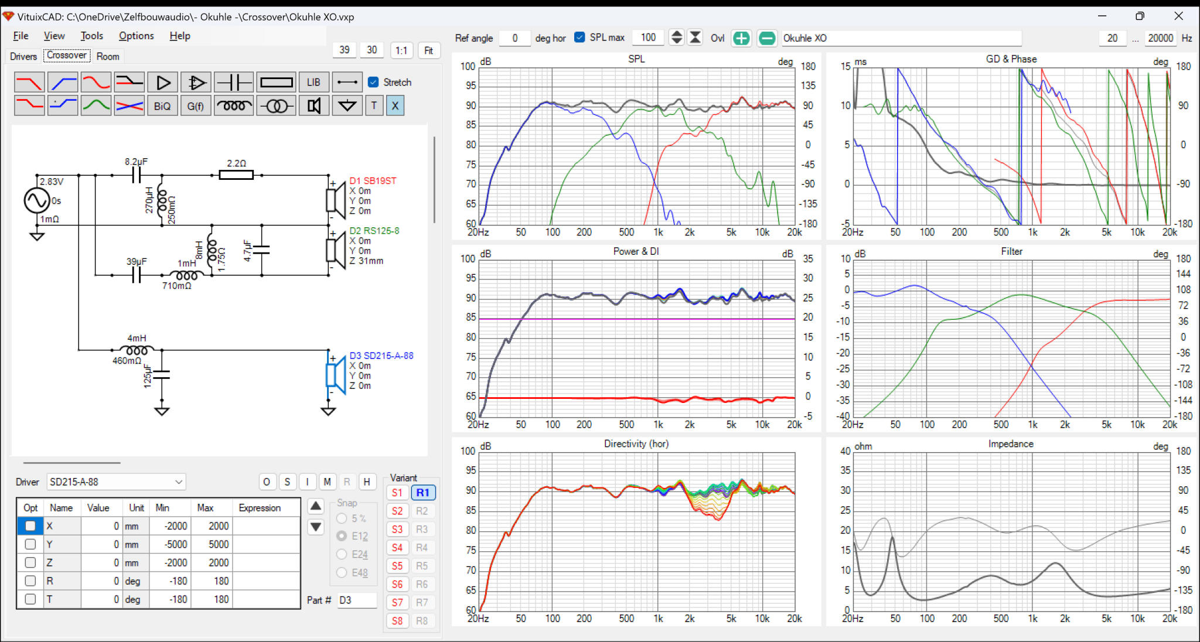Insert the green peak filter block

(x=96, y=105)
